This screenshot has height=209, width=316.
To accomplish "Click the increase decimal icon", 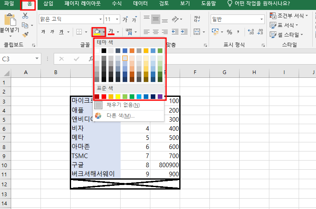I will pos(251,32).
